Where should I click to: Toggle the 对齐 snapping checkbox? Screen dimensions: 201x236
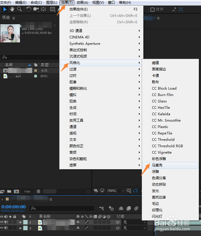152,10
